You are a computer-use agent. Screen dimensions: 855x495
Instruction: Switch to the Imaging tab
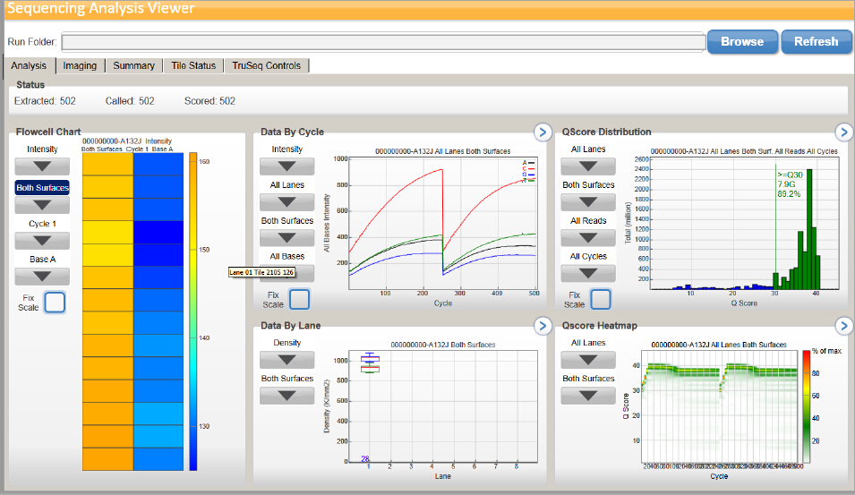80,65
